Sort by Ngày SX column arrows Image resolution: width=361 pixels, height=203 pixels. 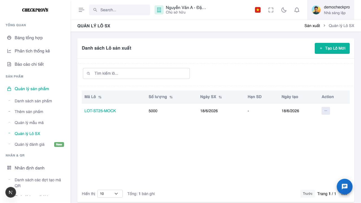tap(220, 97)
